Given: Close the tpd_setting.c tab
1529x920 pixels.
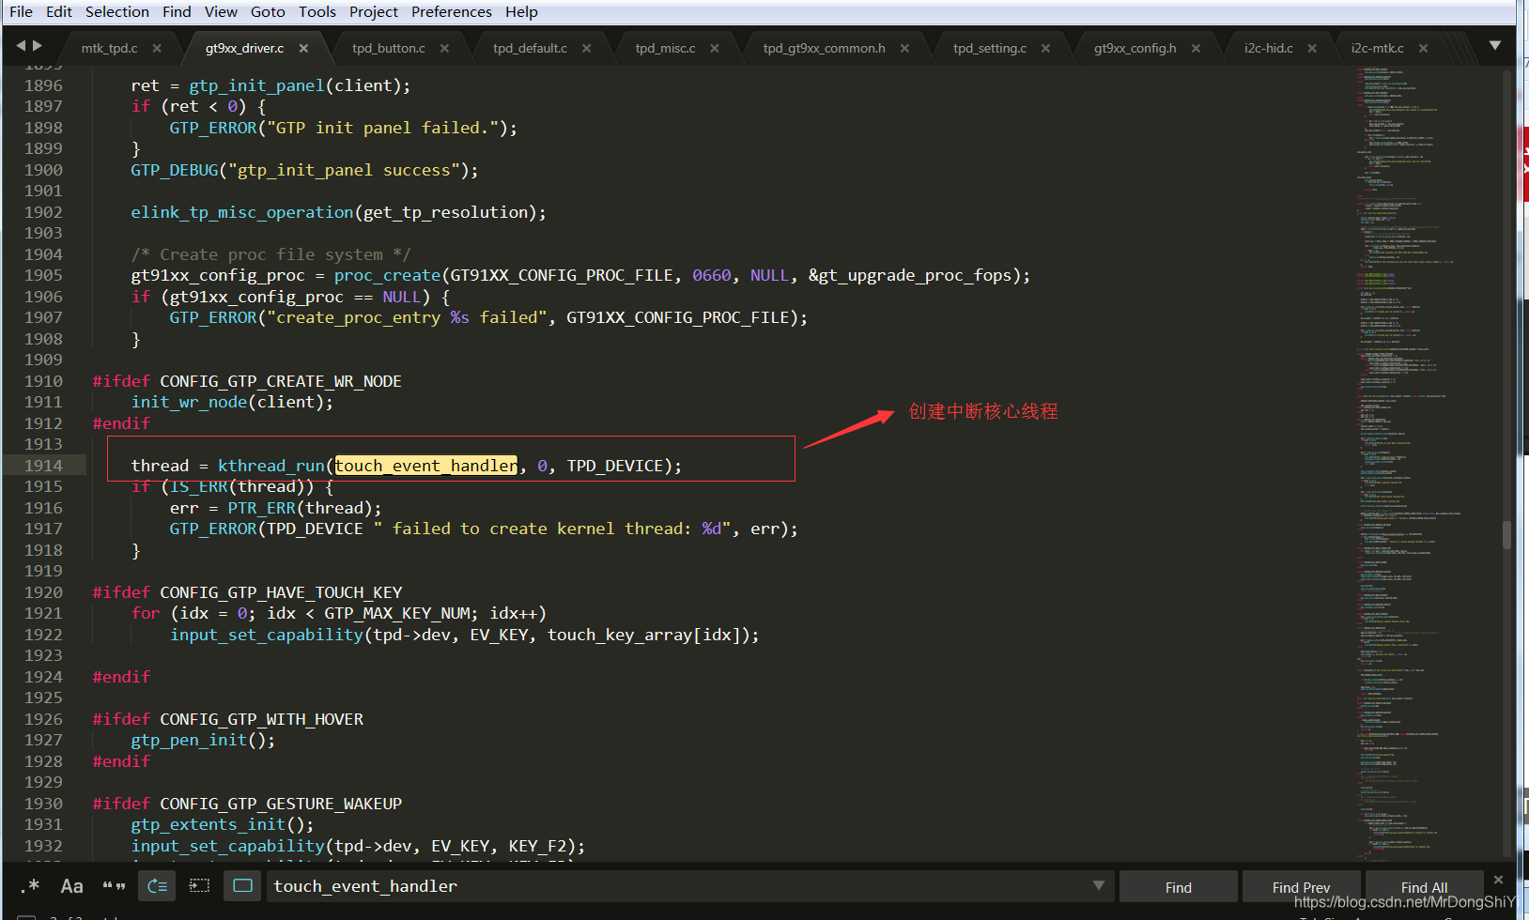Looking at the screenshot, I should click(x=1045, y=48).
